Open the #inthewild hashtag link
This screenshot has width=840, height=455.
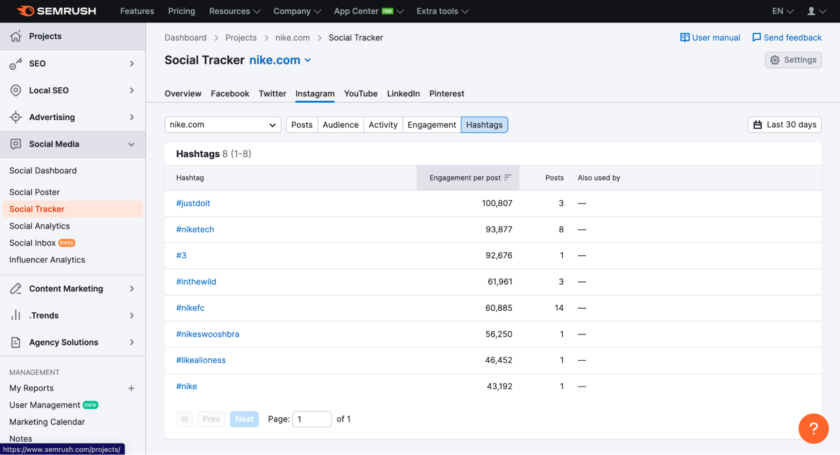[x=196, y=282]
